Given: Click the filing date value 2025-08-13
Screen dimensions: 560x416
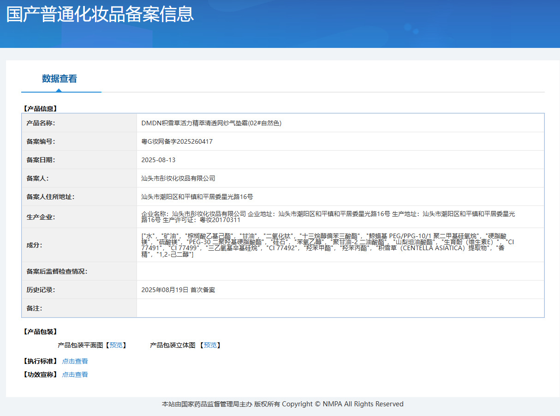Looking at the screenshot, I should tap(158, 160).
